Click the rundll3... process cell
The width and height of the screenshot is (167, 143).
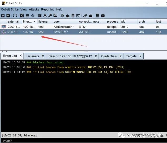(x=113, y=32)
